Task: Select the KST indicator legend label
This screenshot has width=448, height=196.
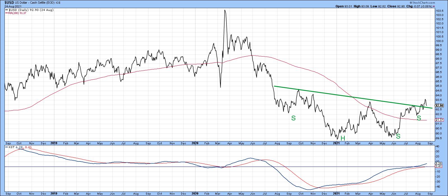Action: 8,147
